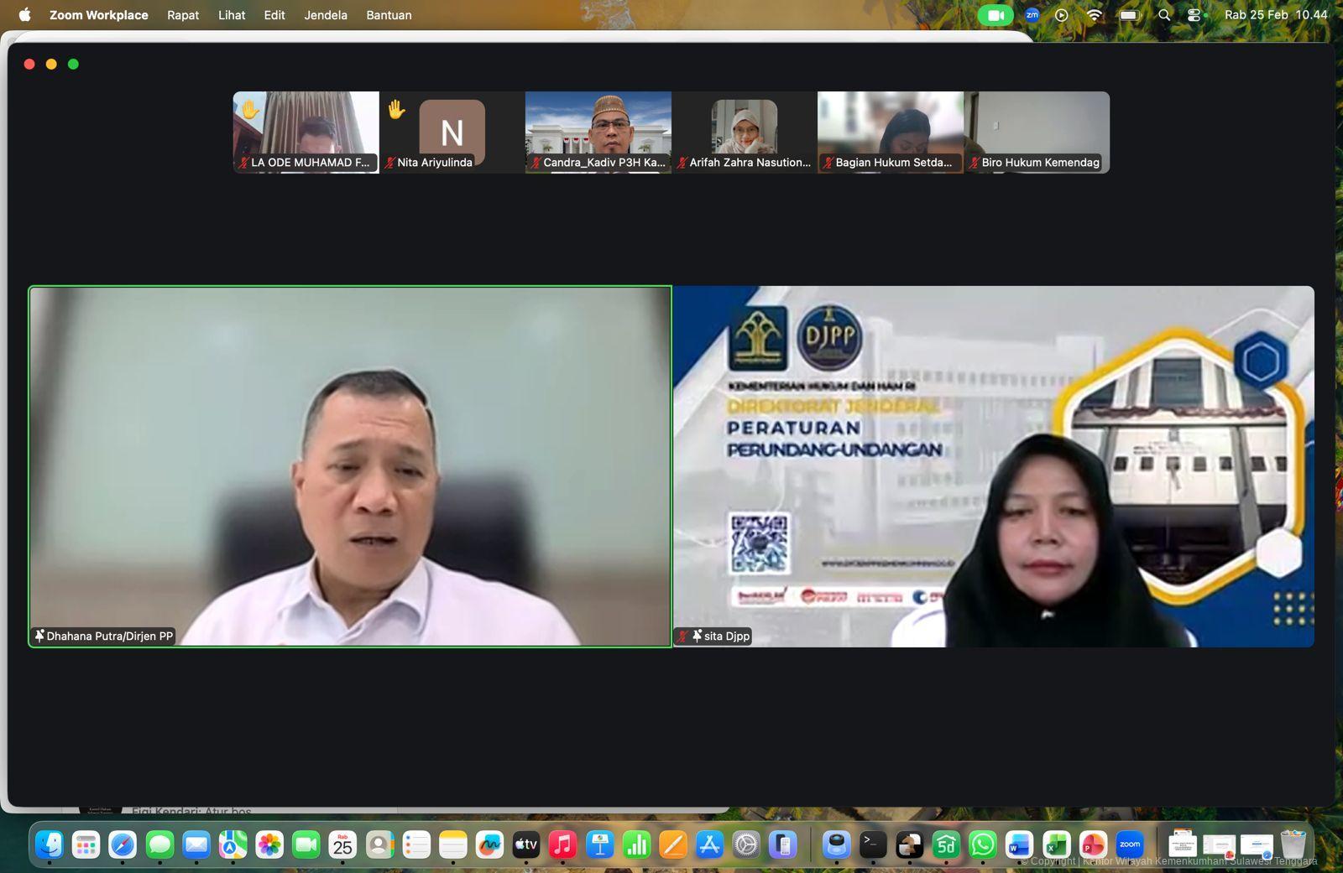Screen dimensions: 1343x873
Task: Click Nita Ariyulinda's raised hand icon
Action: click(396, 109)
